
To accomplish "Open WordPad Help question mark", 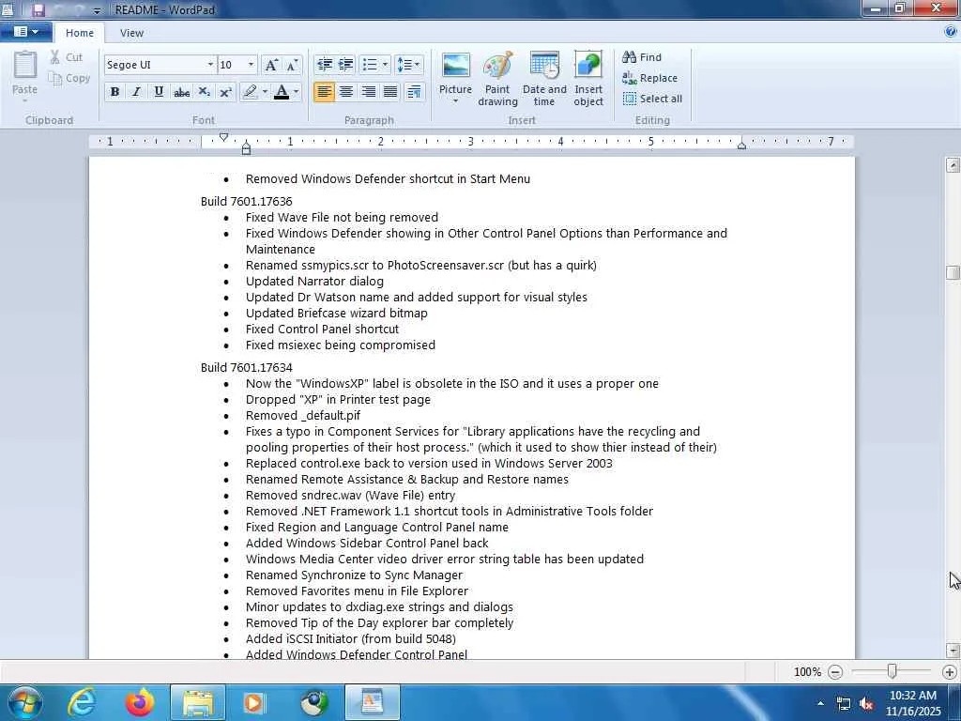I will pos(951,32).
